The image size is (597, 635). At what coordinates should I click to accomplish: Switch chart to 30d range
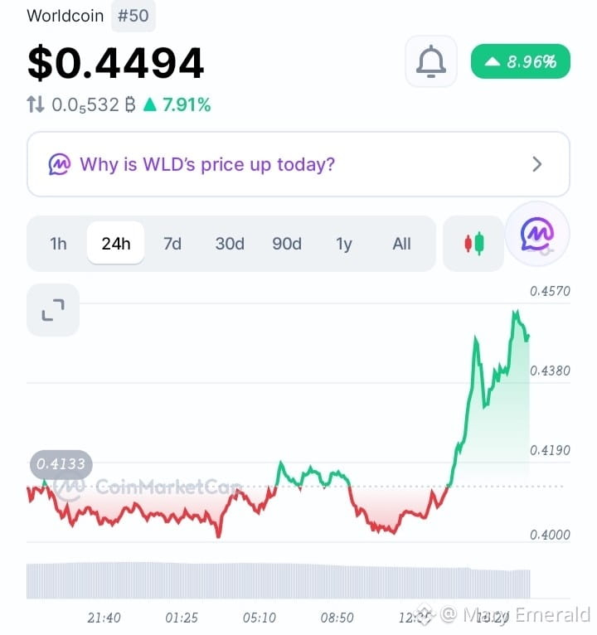point(230,244)
